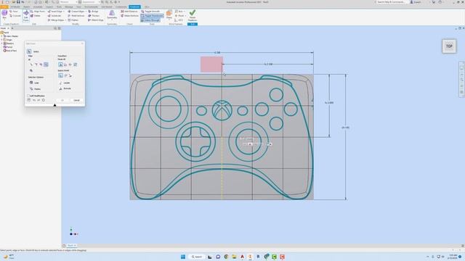The height and width of the screenshot is (261, 465).
Task: Select View space option
Action: [x=65, y=75]
